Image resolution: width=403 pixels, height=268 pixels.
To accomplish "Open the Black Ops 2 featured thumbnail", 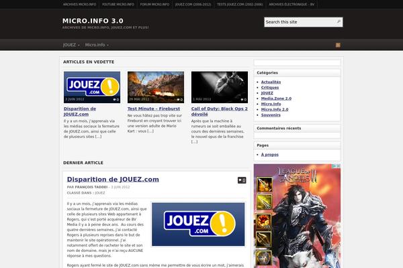I will pyautogui.click(x=220, y=87).
